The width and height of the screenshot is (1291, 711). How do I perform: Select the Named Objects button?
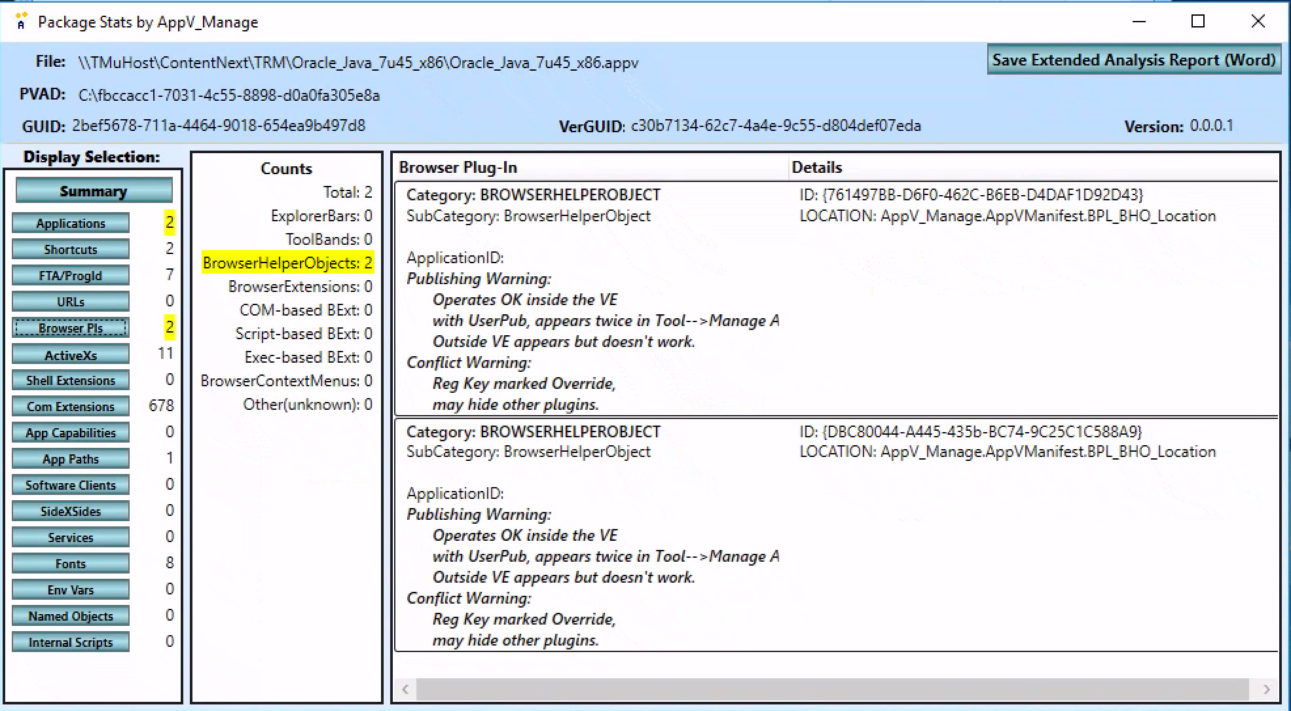click(71, 615)
